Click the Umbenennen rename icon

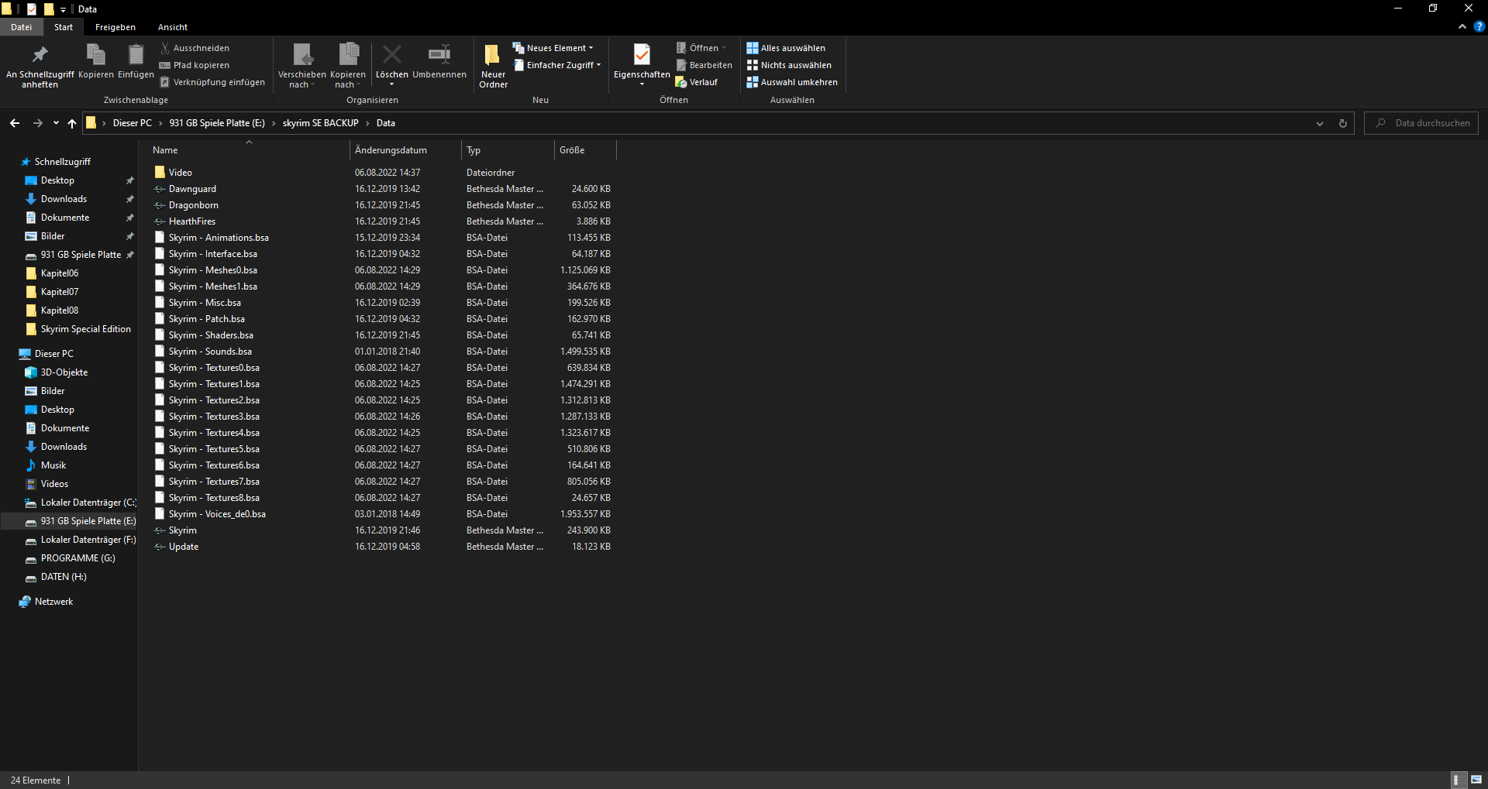(x=439, y=62)
